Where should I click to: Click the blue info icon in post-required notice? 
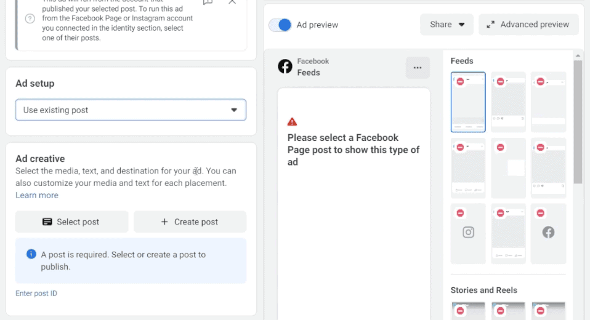31,254
